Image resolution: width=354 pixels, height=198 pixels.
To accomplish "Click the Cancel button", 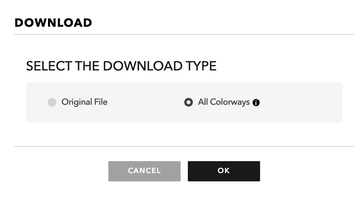I will coord(144,171).
